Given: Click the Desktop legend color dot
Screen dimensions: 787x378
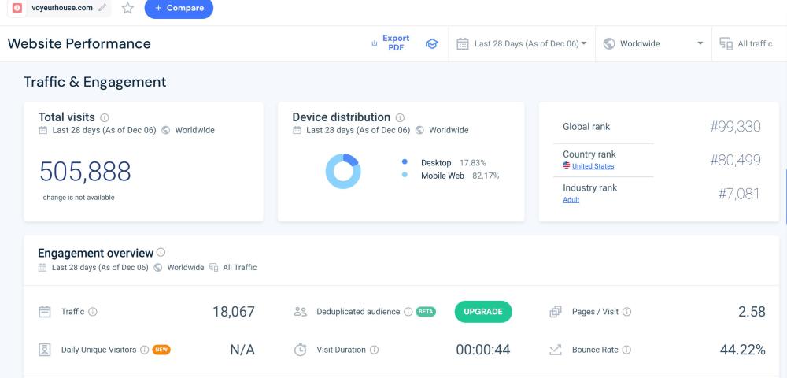Looking at the screenshot, I should (405, 162).
